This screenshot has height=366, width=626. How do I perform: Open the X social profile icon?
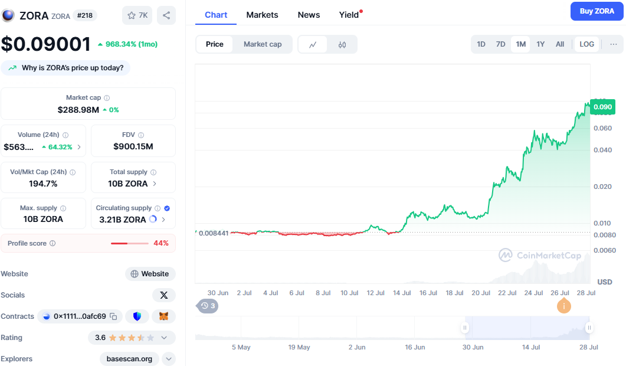coord(164,295)
